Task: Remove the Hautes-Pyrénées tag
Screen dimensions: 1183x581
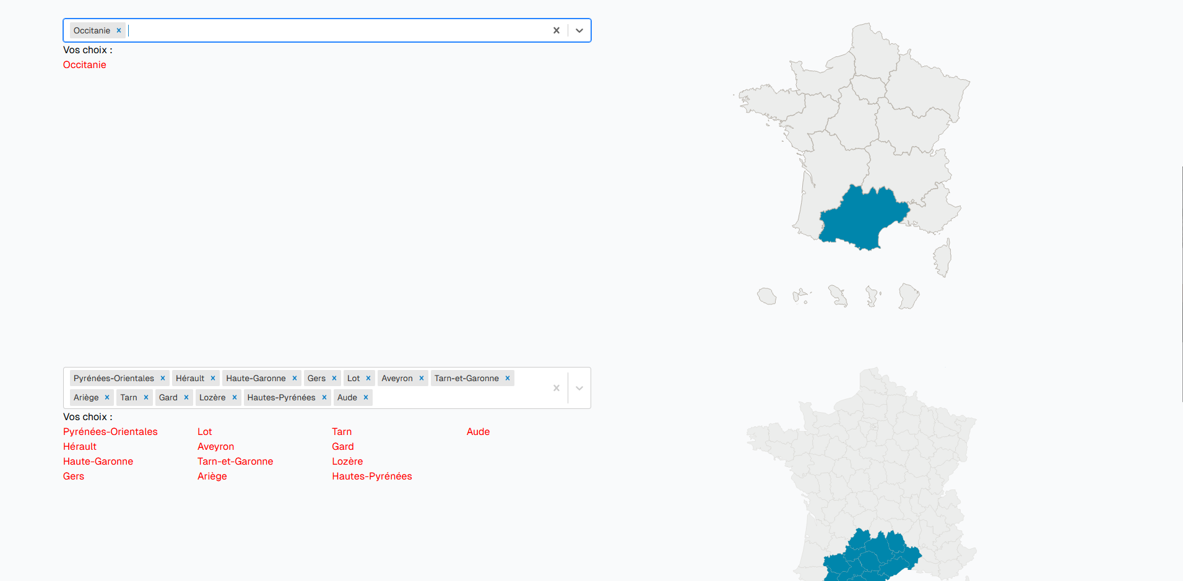Action: tap(324, 397)
